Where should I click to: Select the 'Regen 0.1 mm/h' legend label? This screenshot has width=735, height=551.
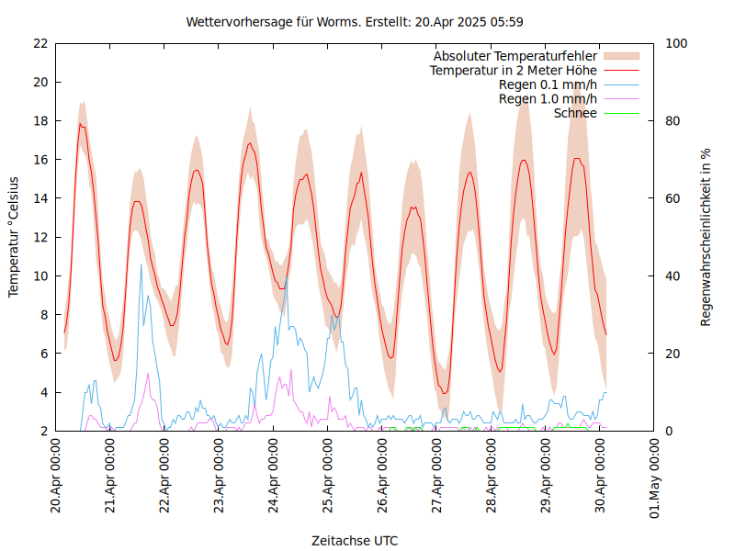(548, 84)
